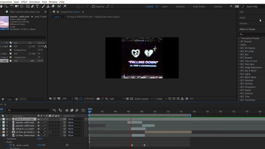Select the Rotation tool
This screenshot has width=265, height=149.
click(12, 6)
